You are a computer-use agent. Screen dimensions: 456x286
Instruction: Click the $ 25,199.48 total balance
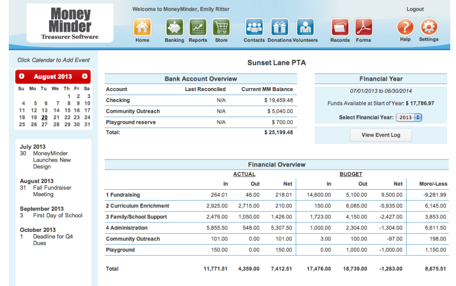pos(278,132)
